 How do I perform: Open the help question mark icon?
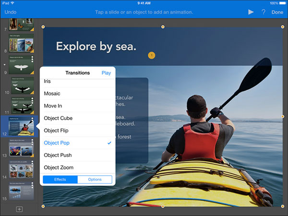(x=264, y=12)
